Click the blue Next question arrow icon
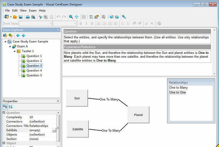This screenshot has height=147, width=219. point(117,17)
